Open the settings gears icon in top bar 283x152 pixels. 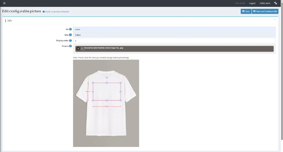pos(275,3)
